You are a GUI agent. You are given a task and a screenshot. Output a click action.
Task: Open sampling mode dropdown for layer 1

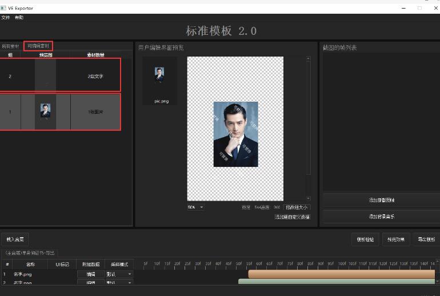[x=119, y=274]
